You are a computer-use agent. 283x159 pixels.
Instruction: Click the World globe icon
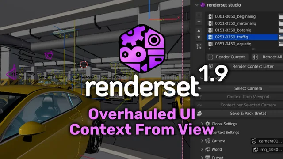pyautogui.click(x=207, y=149)
